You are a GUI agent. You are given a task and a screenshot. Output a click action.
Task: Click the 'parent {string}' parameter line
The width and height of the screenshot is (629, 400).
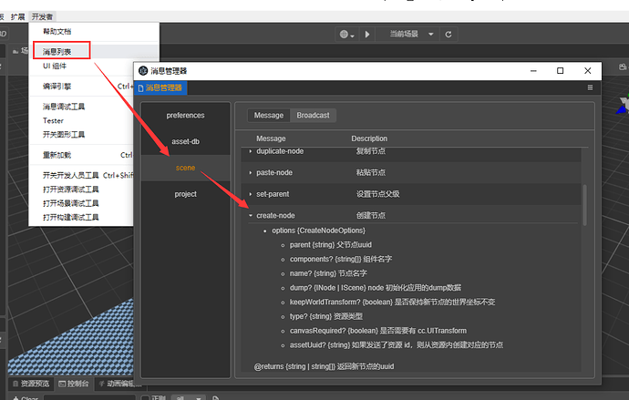331,245
